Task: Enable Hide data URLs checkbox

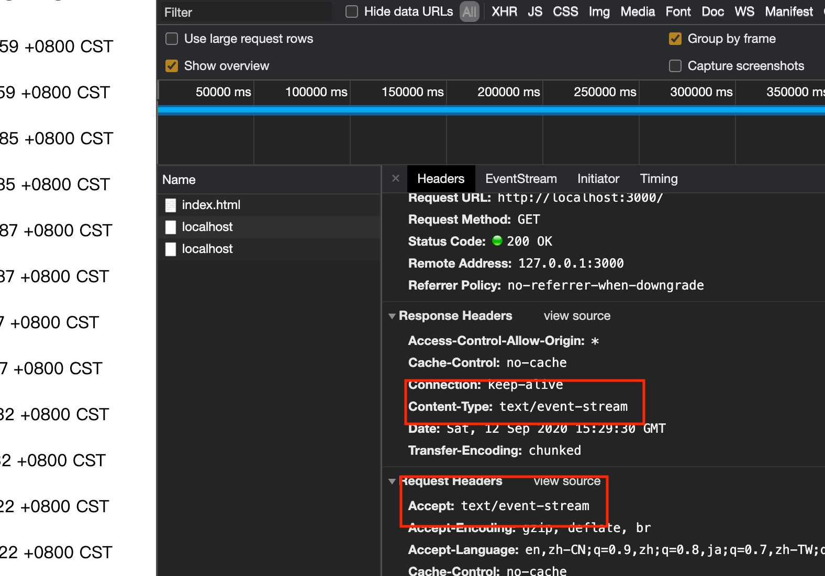Action: pos(352,11)
